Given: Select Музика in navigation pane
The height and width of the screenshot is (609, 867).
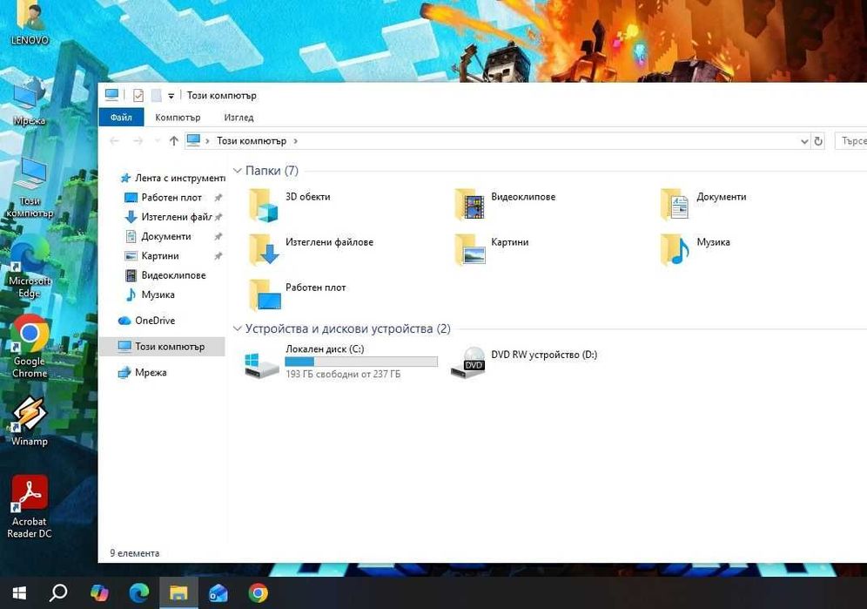Looking at the screenshot, I should (x=151, y=294).
